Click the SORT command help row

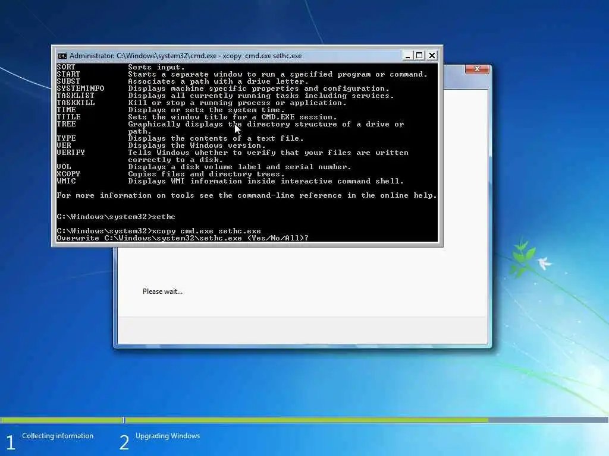[x=121, y=67]
